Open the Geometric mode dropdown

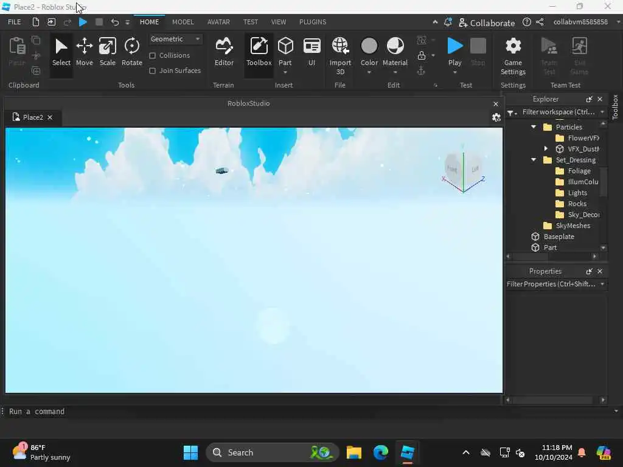[175, 39]
